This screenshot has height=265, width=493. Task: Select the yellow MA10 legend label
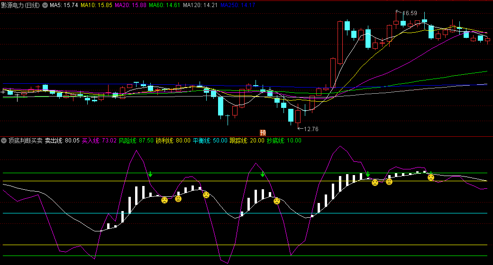pos(96,5)
